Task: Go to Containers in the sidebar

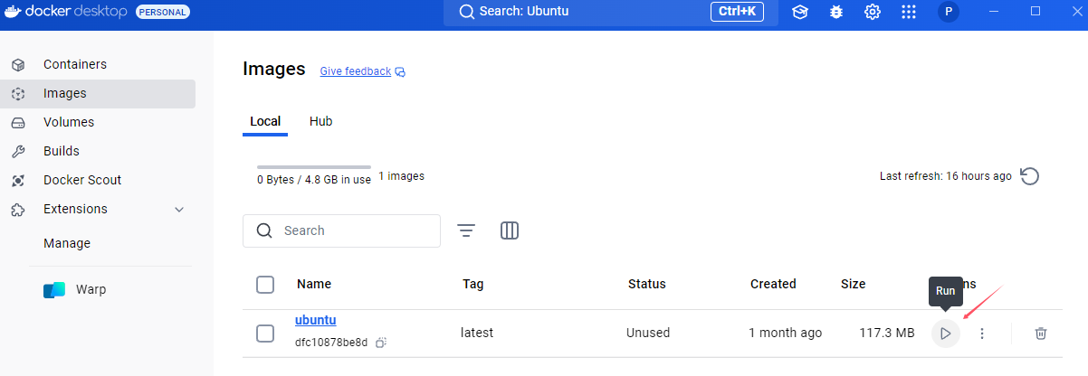Action: (x=75, y=64)
